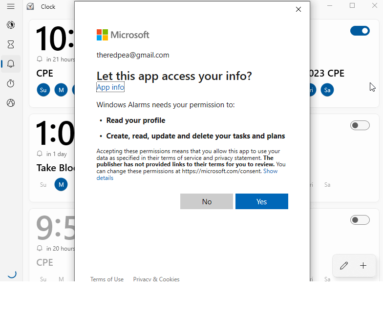Click the '023 CPE' alarm name text
Image resolution: width=383 pixels, height=314 pixels.
(327, 73)
